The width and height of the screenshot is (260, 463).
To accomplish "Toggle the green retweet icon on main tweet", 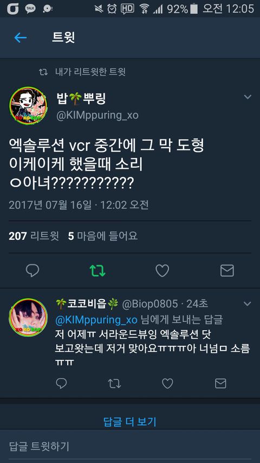I will pos(97,270).
